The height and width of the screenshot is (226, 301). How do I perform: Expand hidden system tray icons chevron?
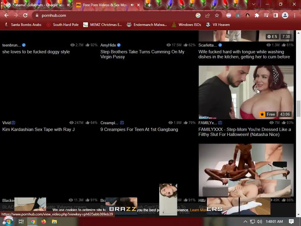point(245,222)
